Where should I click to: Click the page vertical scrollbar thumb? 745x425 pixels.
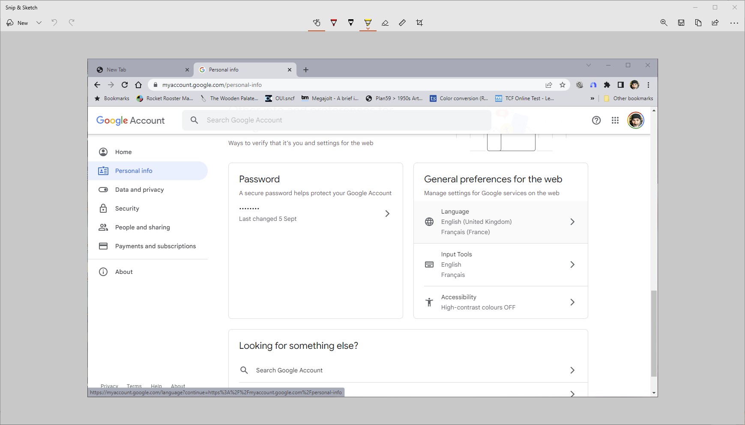point(654,333)
